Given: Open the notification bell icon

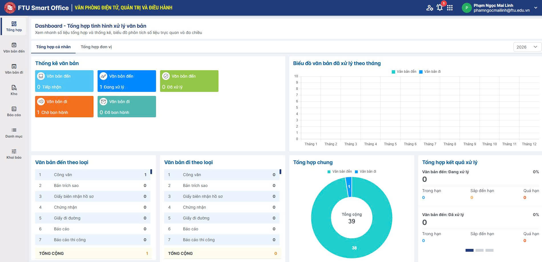Looking at the screenshot, I should click(x=440, y=8).
